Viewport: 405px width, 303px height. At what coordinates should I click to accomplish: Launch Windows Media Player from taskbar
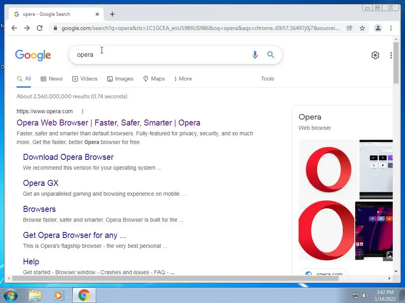point(59,296)
